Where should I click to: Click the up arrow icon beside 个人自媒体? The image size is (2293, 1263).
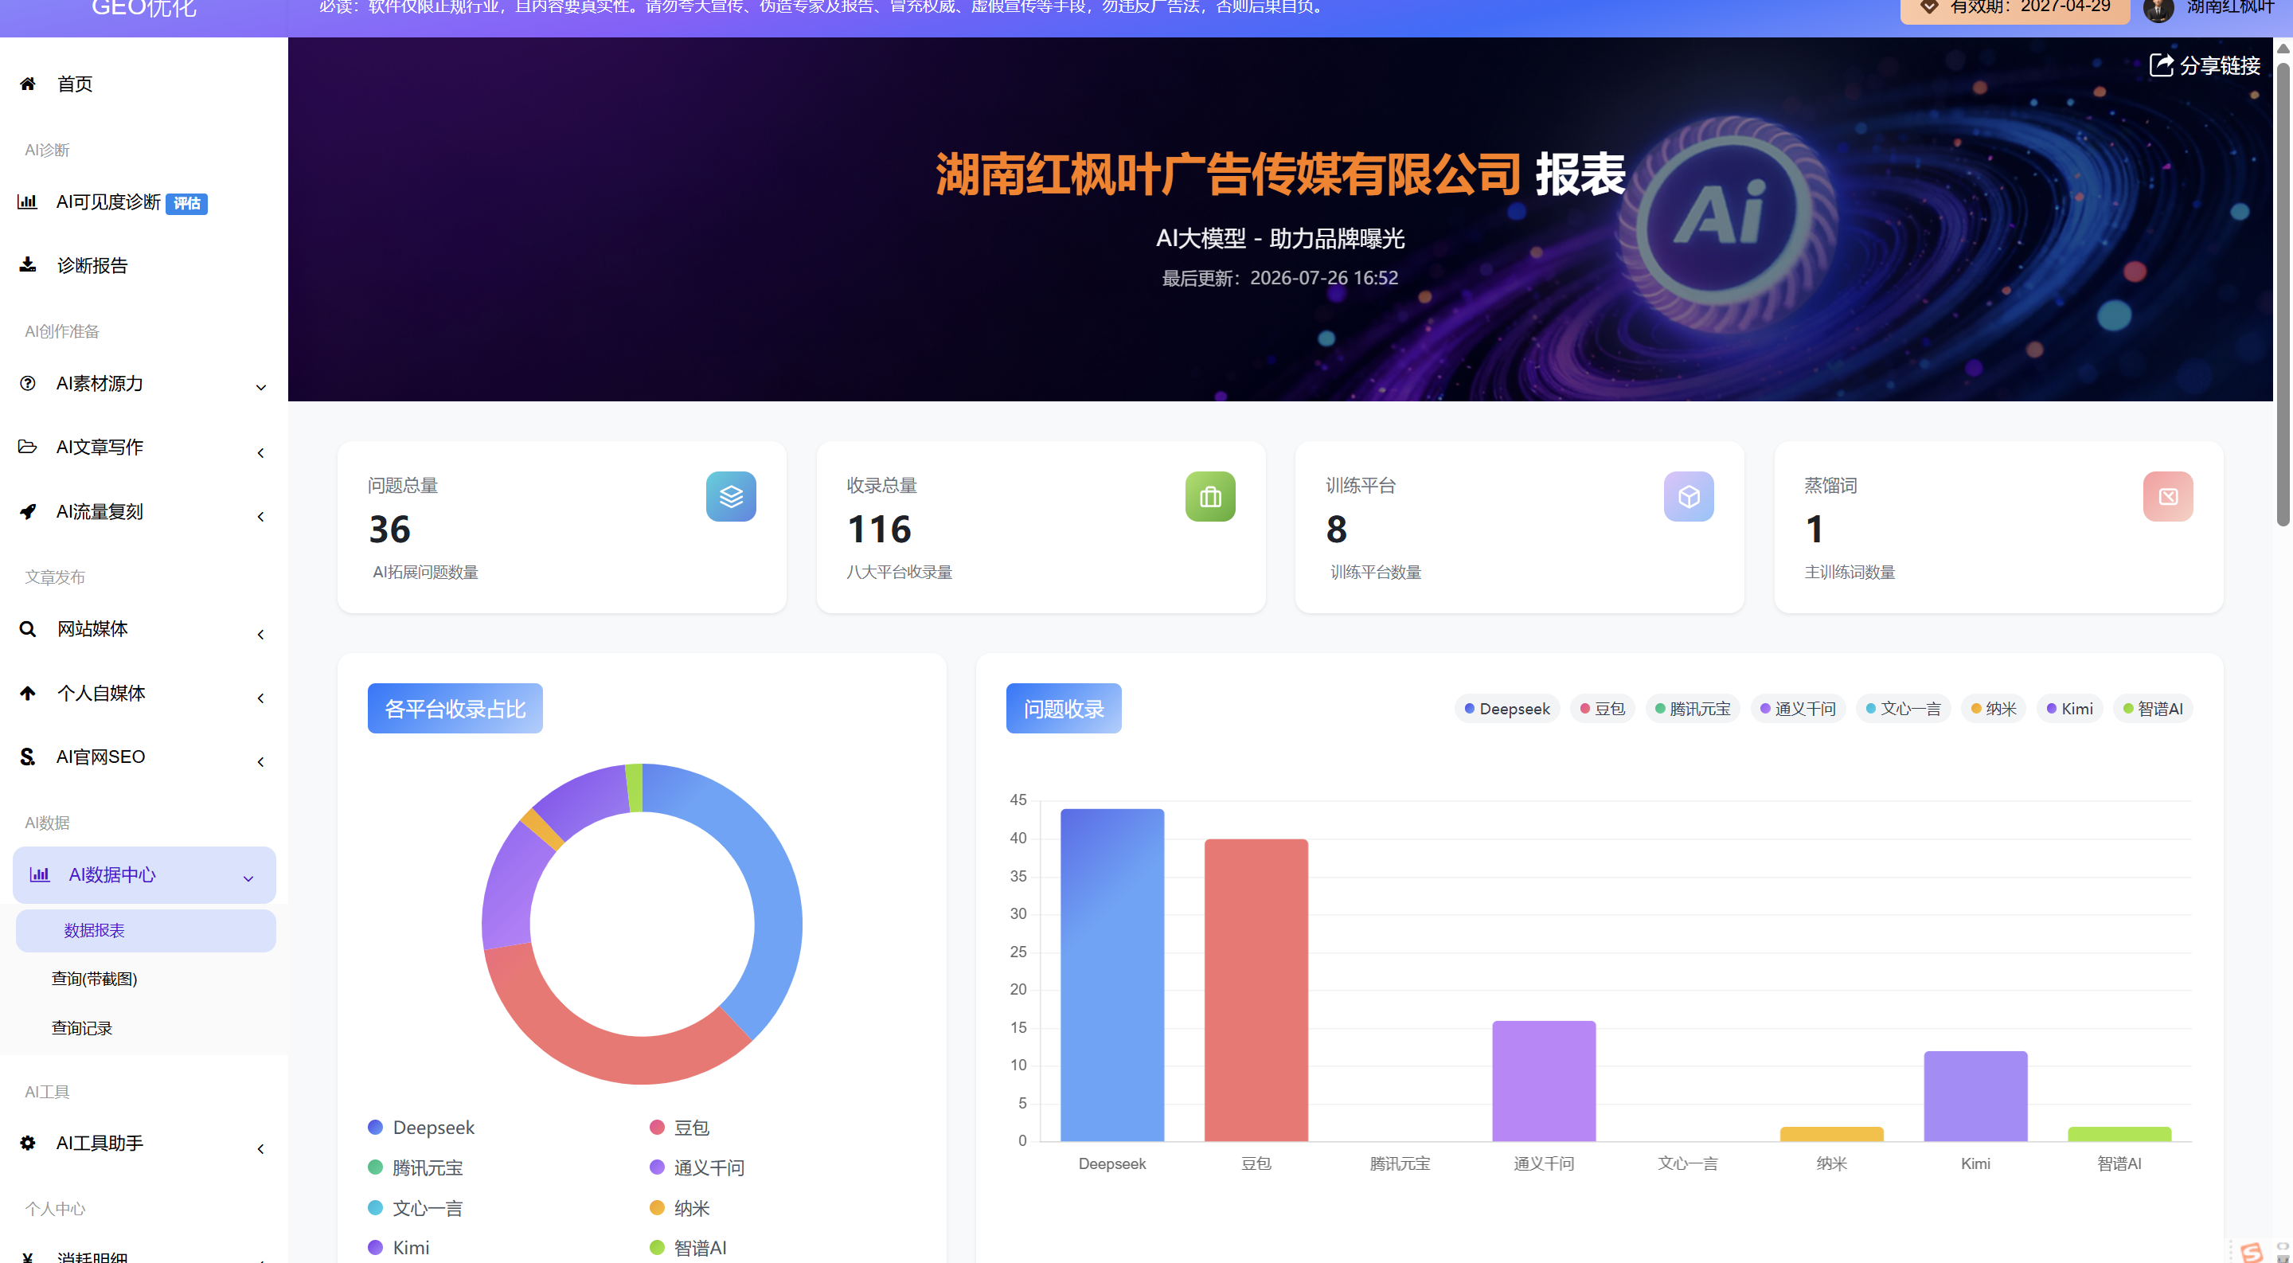pyautogui.click(x=28, y=693)
